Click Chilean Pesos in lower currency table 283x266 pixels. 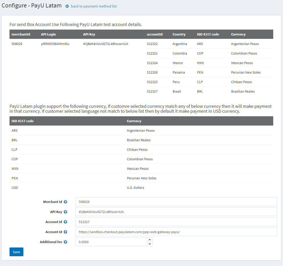click(137, 149)
